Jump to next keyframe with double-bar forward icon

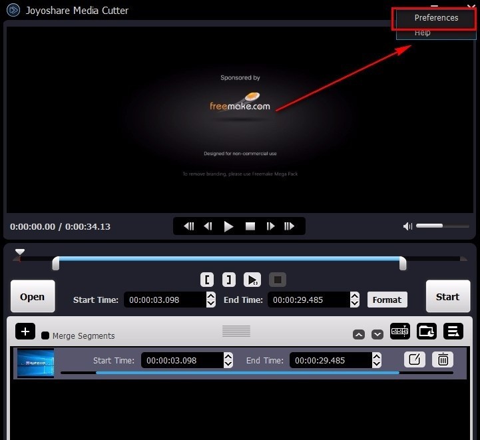(x=290, y=226)
